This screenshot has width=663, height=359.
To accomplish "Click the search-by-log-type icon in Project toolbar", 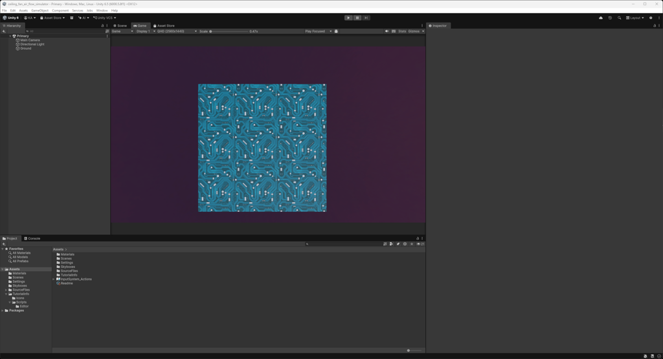I will [x=405, y=244].
